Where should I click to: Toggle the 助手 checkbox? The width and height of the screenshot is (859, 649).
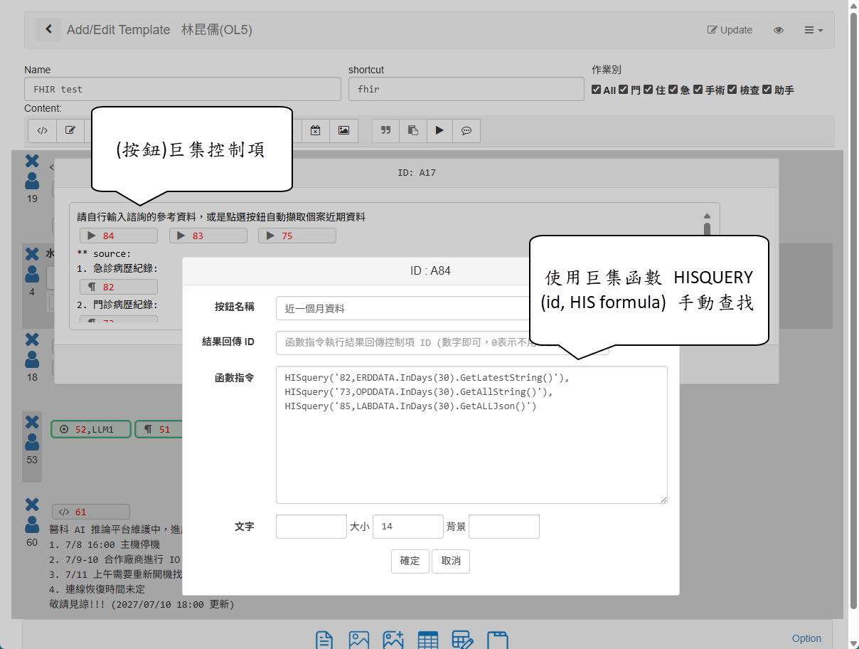[767, 90]
